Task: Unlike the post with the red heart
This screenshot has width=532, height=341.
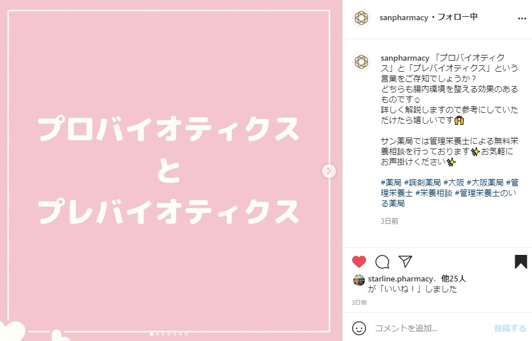Action: pyautogui.click(x=359, y=262)
